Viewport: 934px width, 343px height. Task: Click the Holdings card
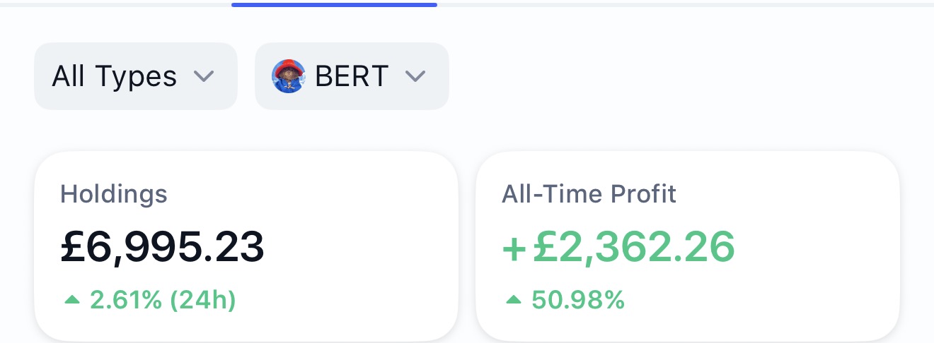tap(246, 246)
